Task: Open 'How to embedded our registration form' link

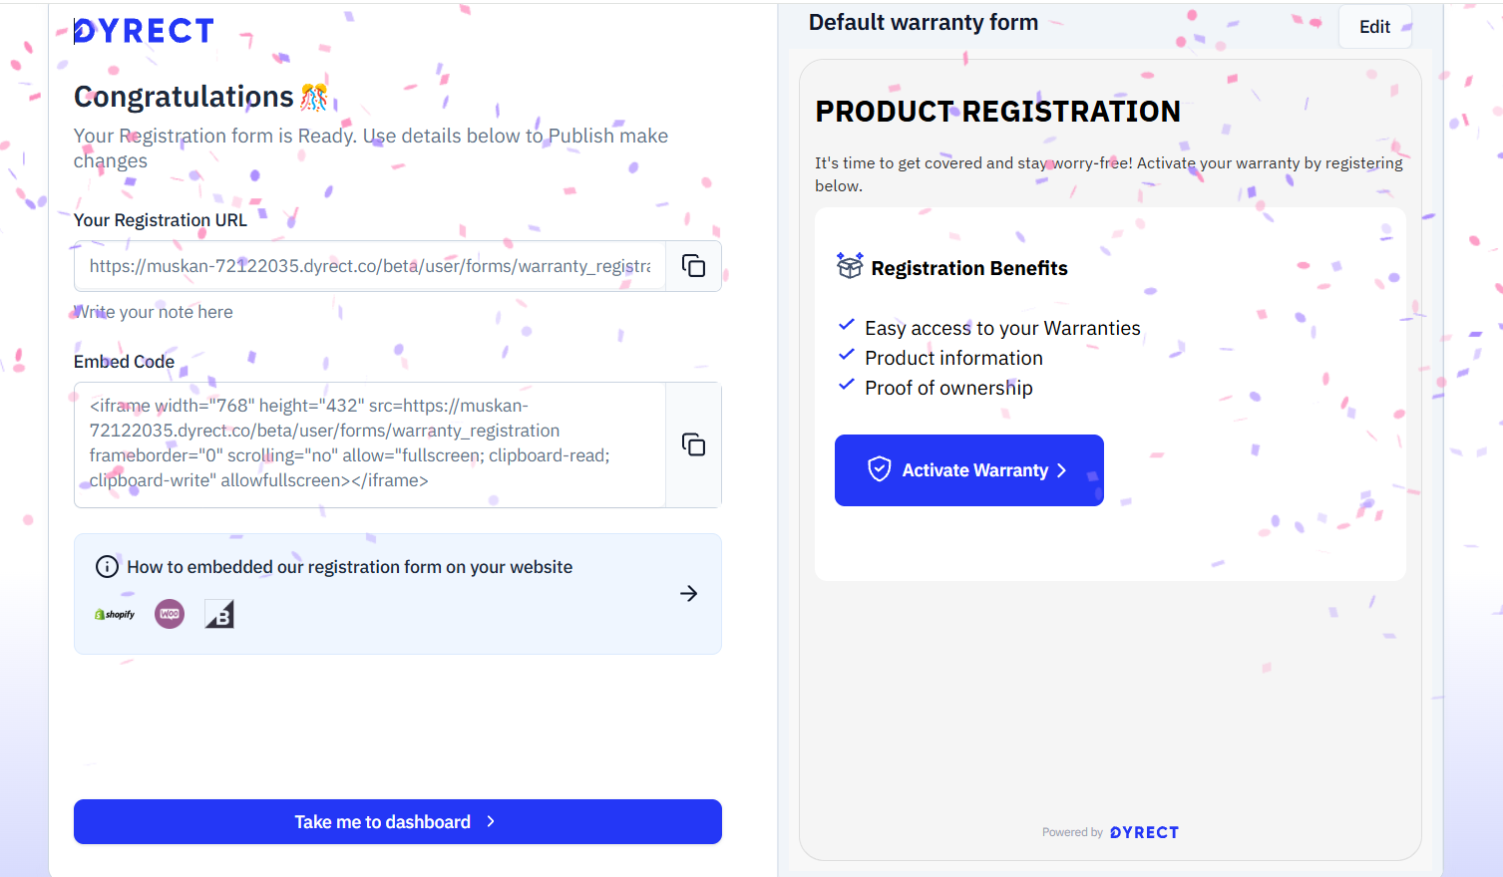Action: tap(349, 567)
